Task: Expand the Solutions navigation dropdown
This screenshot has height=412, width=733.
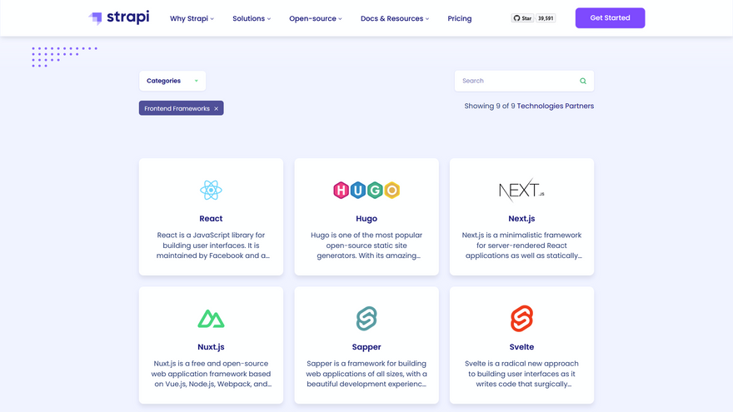Action: 252,18
